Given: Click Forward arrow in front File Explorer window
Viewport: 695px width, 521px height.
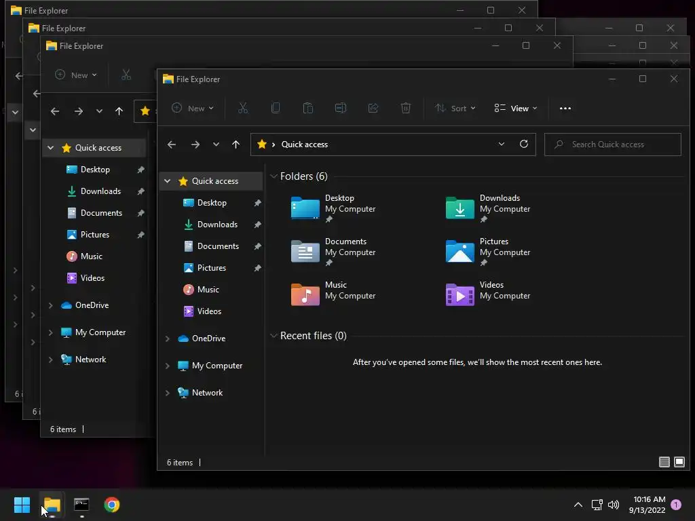Looking at the screenshot, I should [195, 144].
